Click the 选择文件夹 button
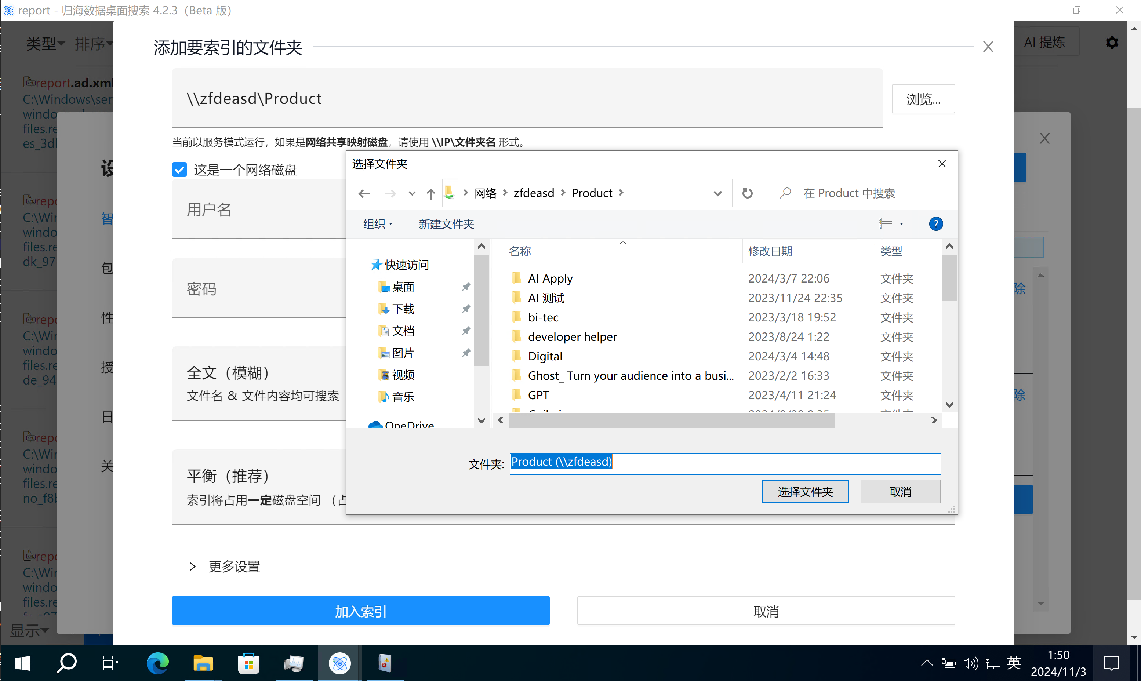 pos(805,491)
